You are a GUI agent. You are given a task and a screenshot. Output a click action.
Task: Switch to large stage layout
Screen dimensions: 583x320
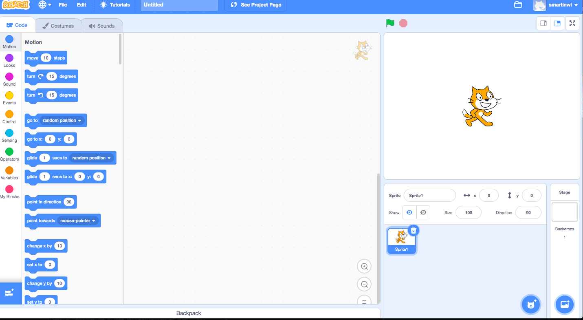pyautogui.click(x=557, y=23)
